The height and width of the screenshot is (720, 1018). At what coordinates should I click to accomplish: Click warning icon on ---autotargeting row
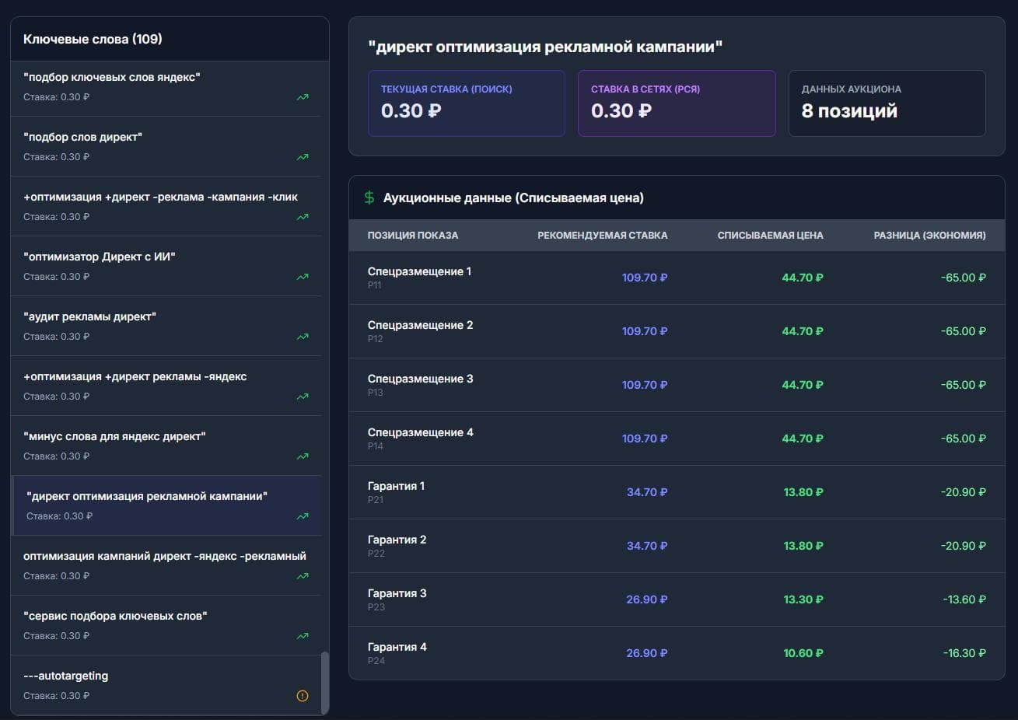point(303,696)
